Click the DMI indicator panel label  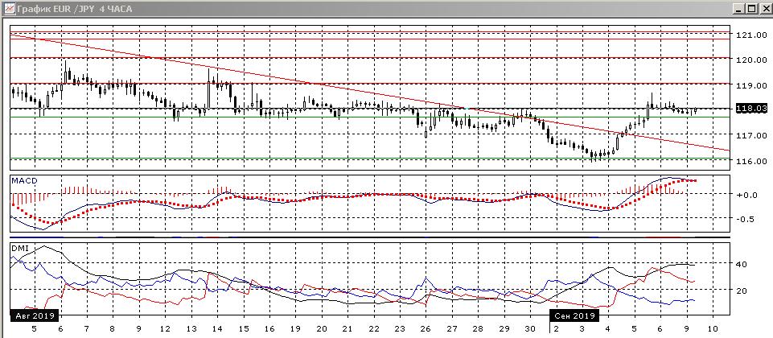(19, 248)
